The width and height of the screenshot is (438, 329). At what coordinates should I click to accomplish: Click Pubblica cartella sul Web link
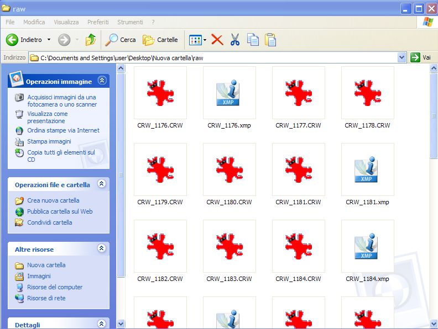click(x=60, y=211)
